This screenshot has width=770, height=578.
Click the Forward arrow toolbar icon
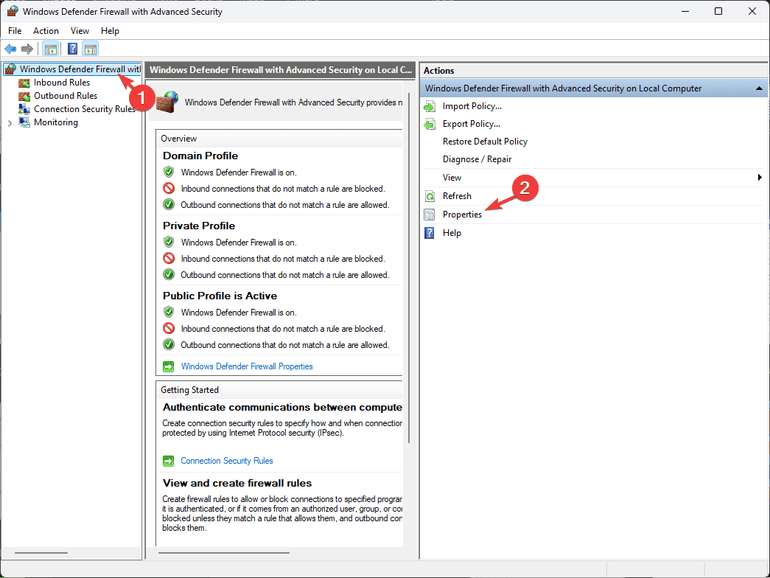pyautogui.click(x=27, y=49)
